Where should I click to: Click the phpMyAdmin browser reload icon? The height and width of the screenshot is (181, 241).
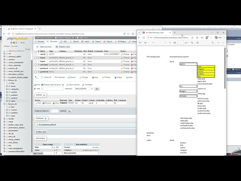point(9,34)
